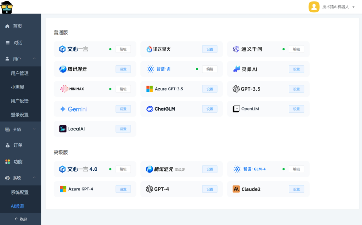This screenshot has height=225, width=362.
Task: Click 编辑 for 智谱·AI
Action: [x=210, y=69]
